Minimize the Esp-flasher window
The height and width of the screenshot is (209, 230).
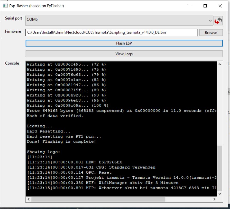pos(190,6)
